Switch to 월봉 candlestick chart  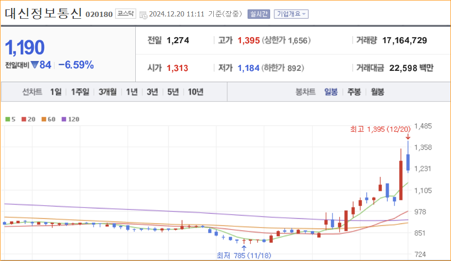click(x=377, y=92)
